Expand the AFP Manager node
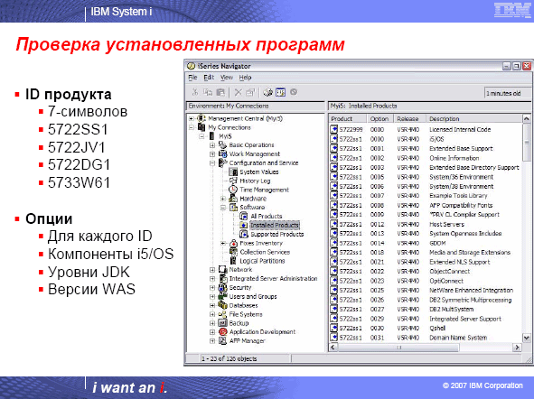 click(212, 341)
